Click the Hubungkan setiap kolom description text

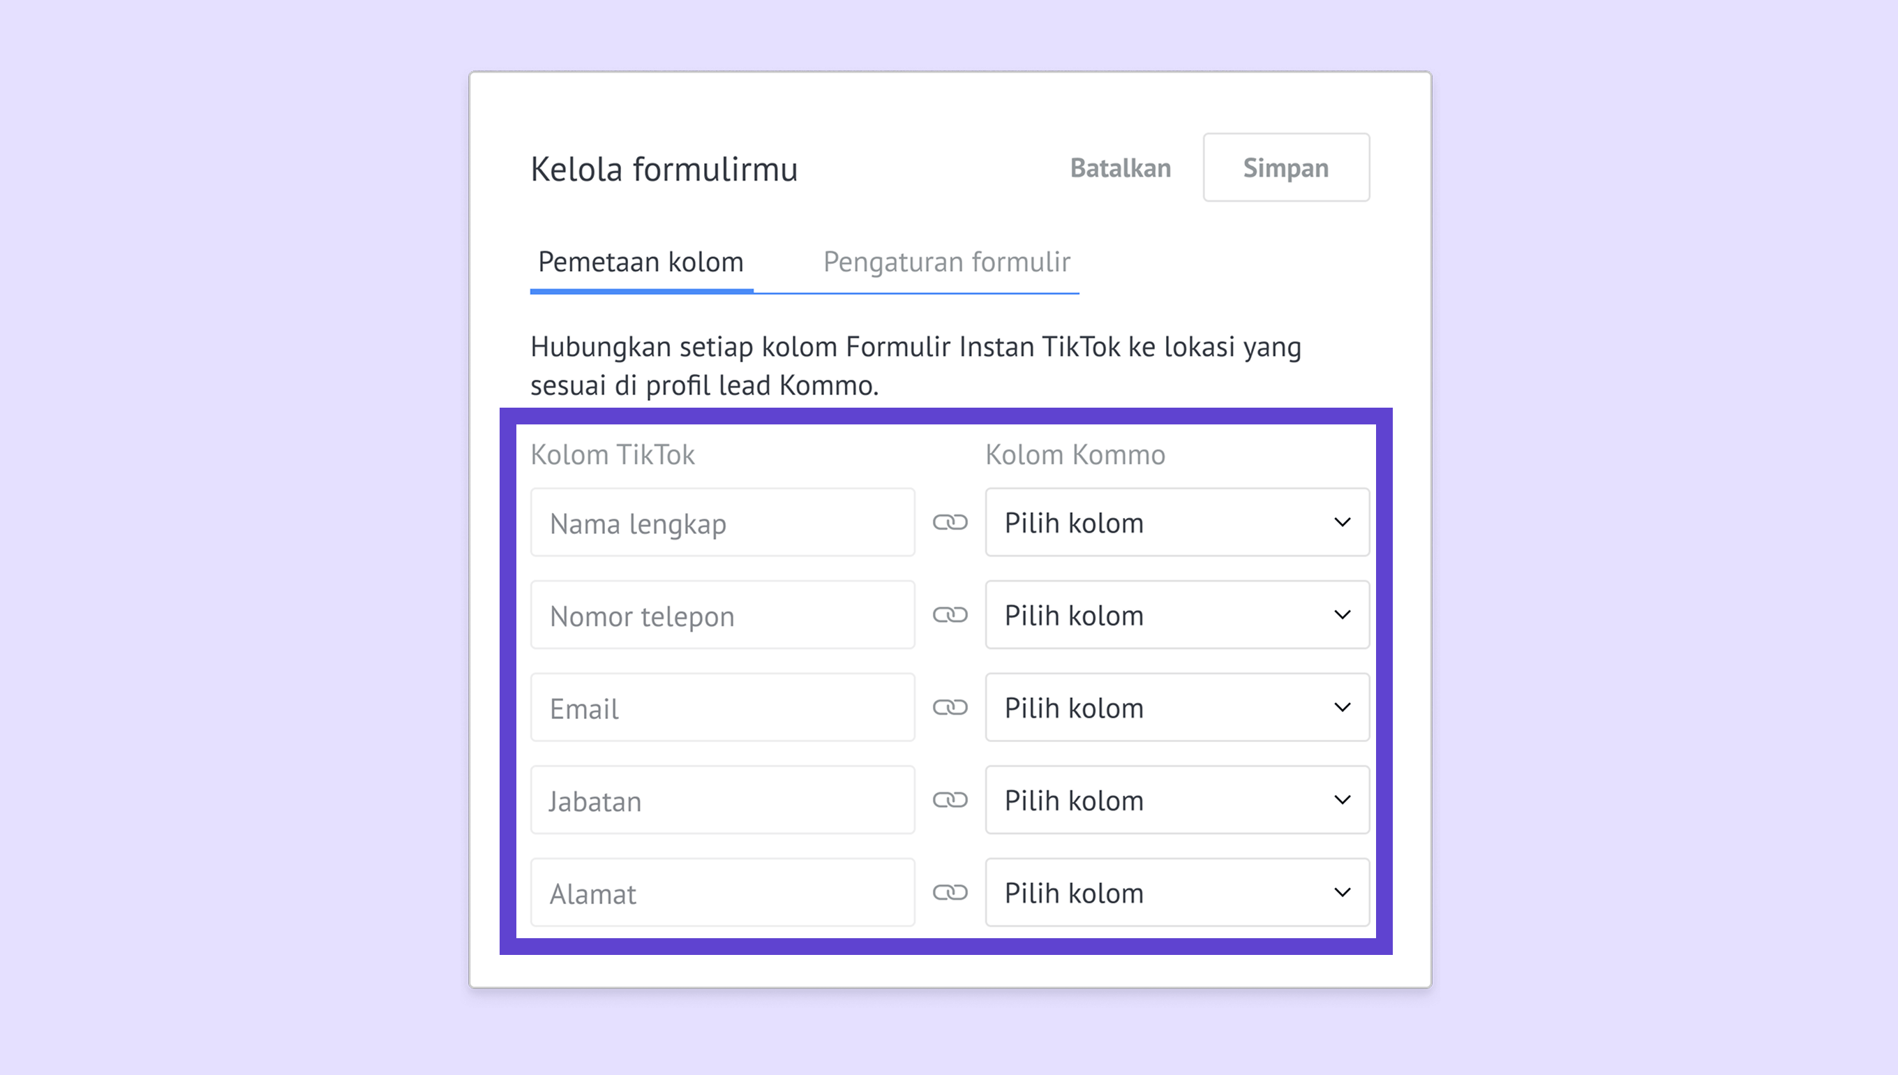point(916,366)
